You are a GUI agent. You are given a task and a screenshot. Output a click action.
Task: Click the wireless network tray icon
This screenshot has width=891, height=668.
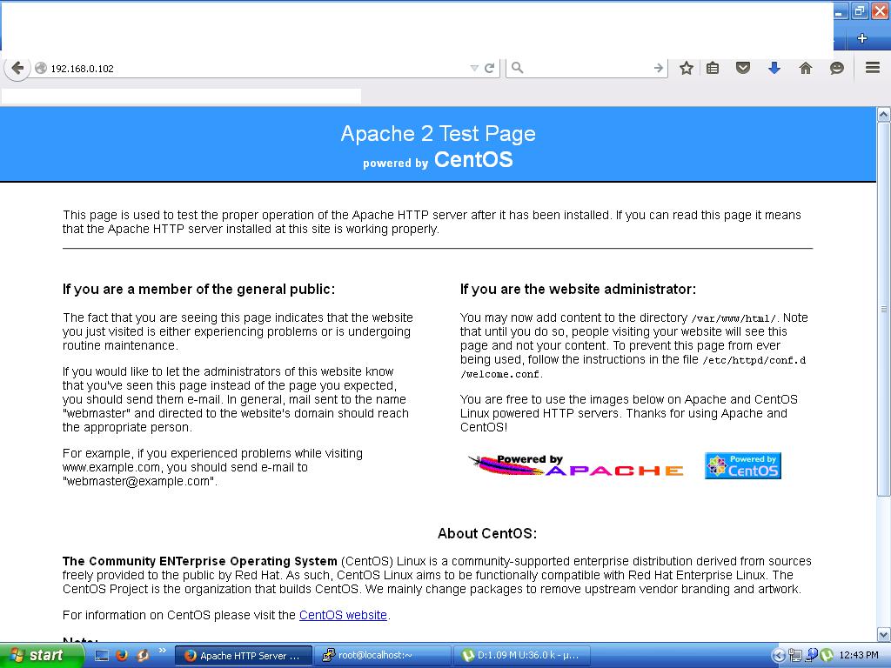(812, 656)
